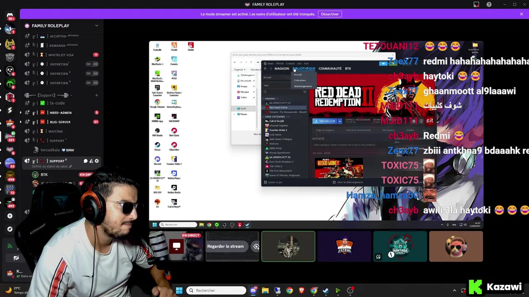The height and width of the screenshot is (297, 529).
Task: Show hidden system tray icons
Action: [x=455, y=290]
